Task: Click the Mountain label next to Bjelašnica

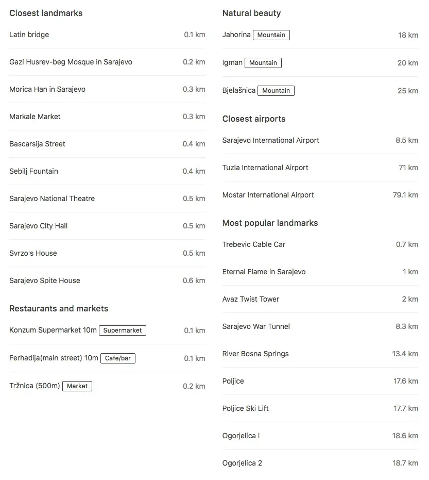Action: (276, 91)
